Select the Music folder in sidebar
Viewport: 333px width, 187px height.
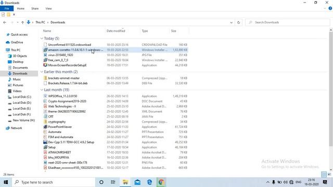coord(17,79)
